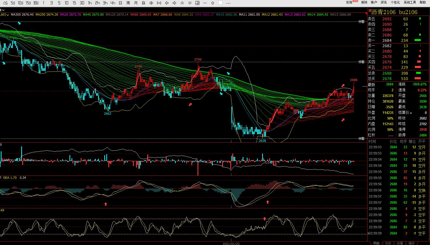
Task: Click the up arrow toolbar icon
Action: click(x=213, y=3)
